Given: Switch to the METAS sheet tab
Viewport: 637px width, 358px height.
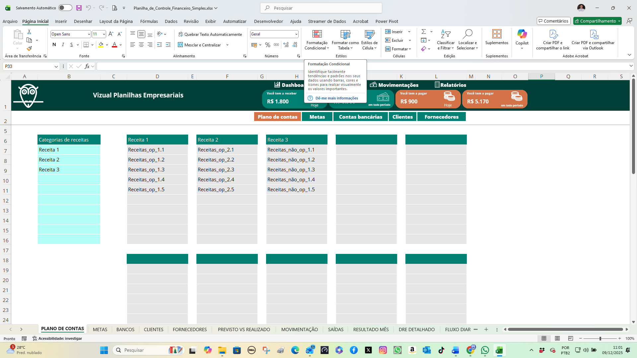Looking at the screenshot, I should 100,329.
